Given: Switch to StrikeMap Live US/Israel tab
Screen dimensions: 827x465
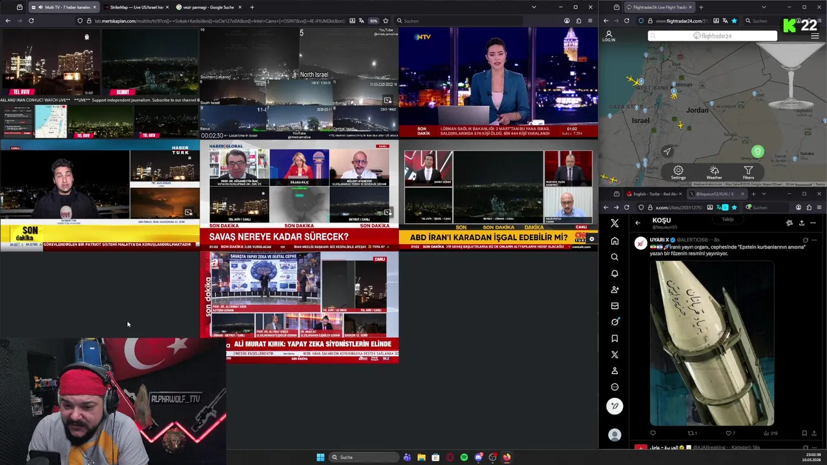Looking at the screenshot, I should point(136,7).
